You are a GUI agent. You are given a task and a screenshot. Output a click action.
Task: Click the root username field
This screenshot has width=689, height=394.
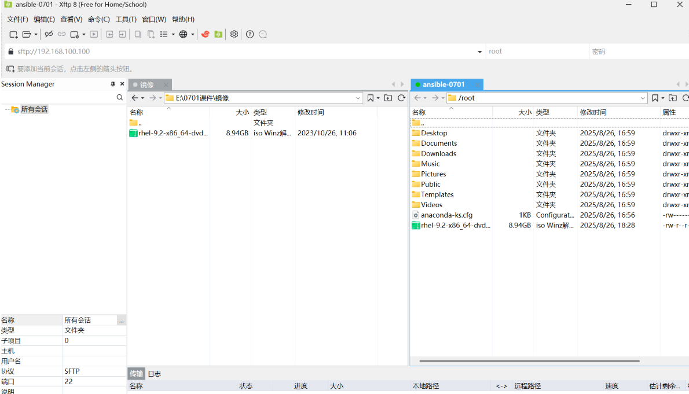[x=537, y=51]
